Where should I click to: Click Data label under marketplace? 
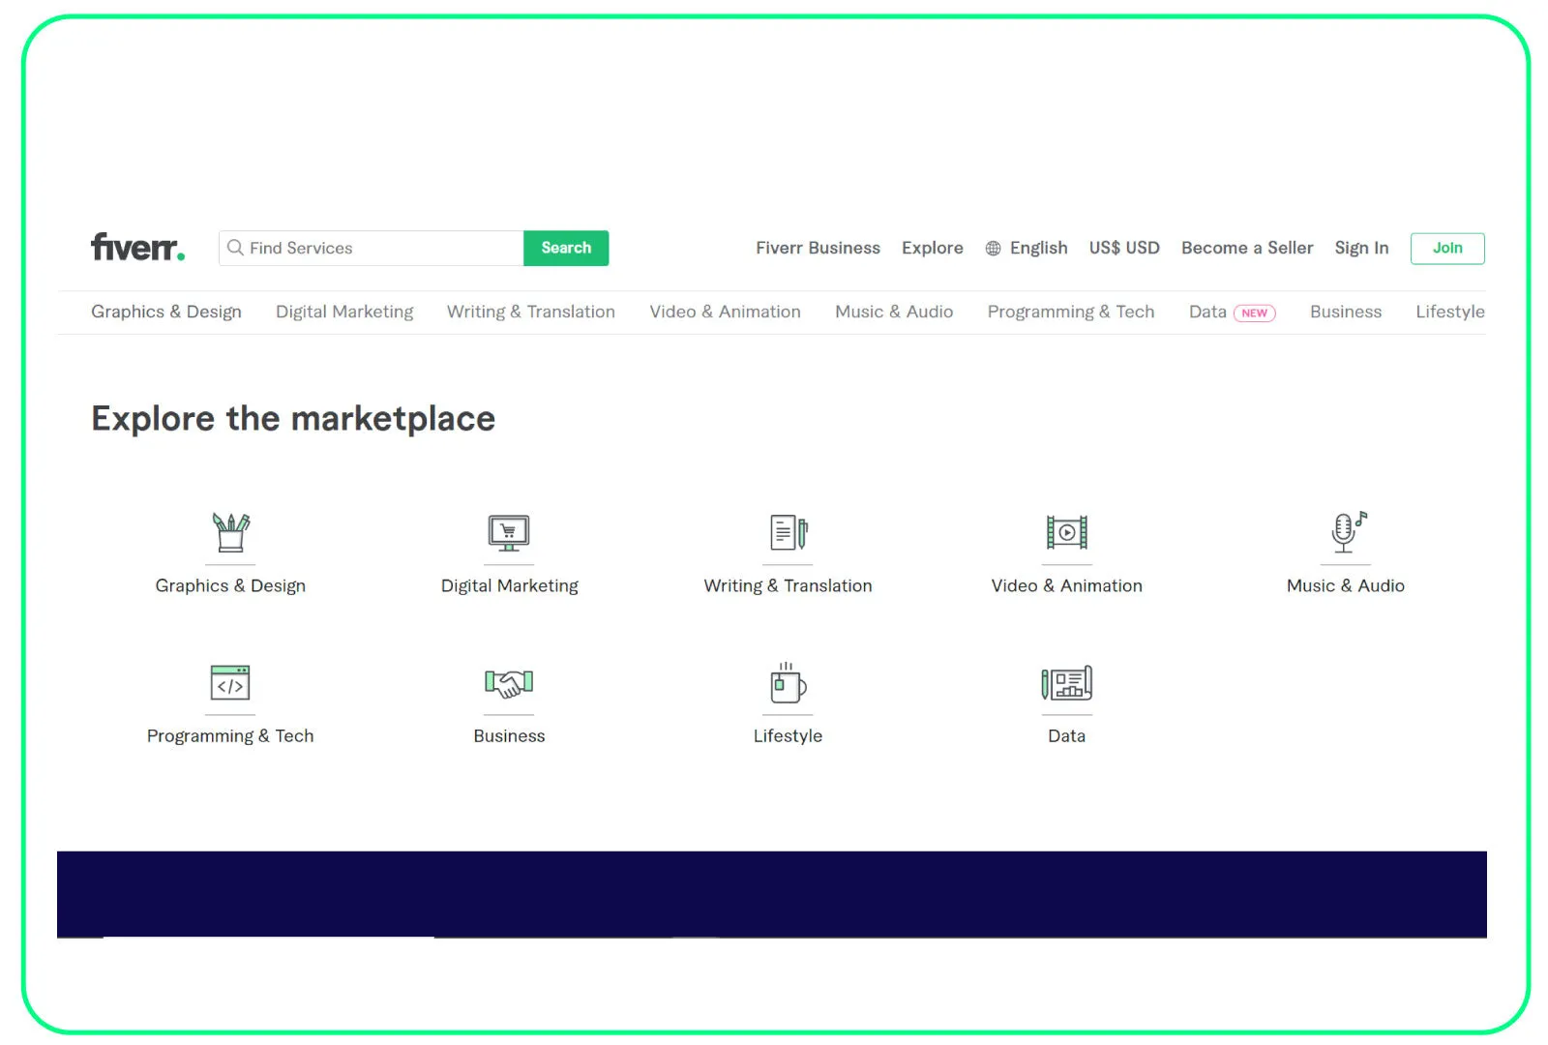(x=1066, y=735)
